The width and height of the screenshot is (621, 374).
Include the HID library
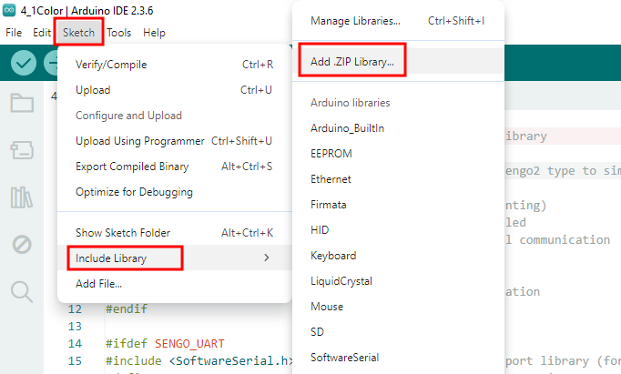pyautogui.click(x=398, y=230)
